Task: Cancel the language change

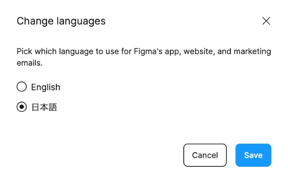Action: (205, 155)
